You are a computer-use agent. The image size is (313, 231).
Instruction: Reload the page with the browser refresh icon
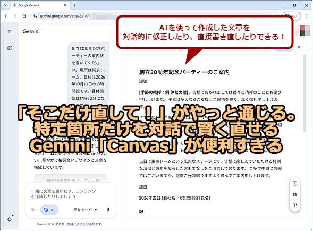[24, 16]
